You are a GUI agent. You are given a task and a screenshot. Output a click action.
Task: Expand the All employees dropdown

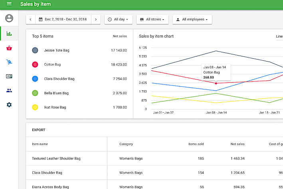pos(192,20)
